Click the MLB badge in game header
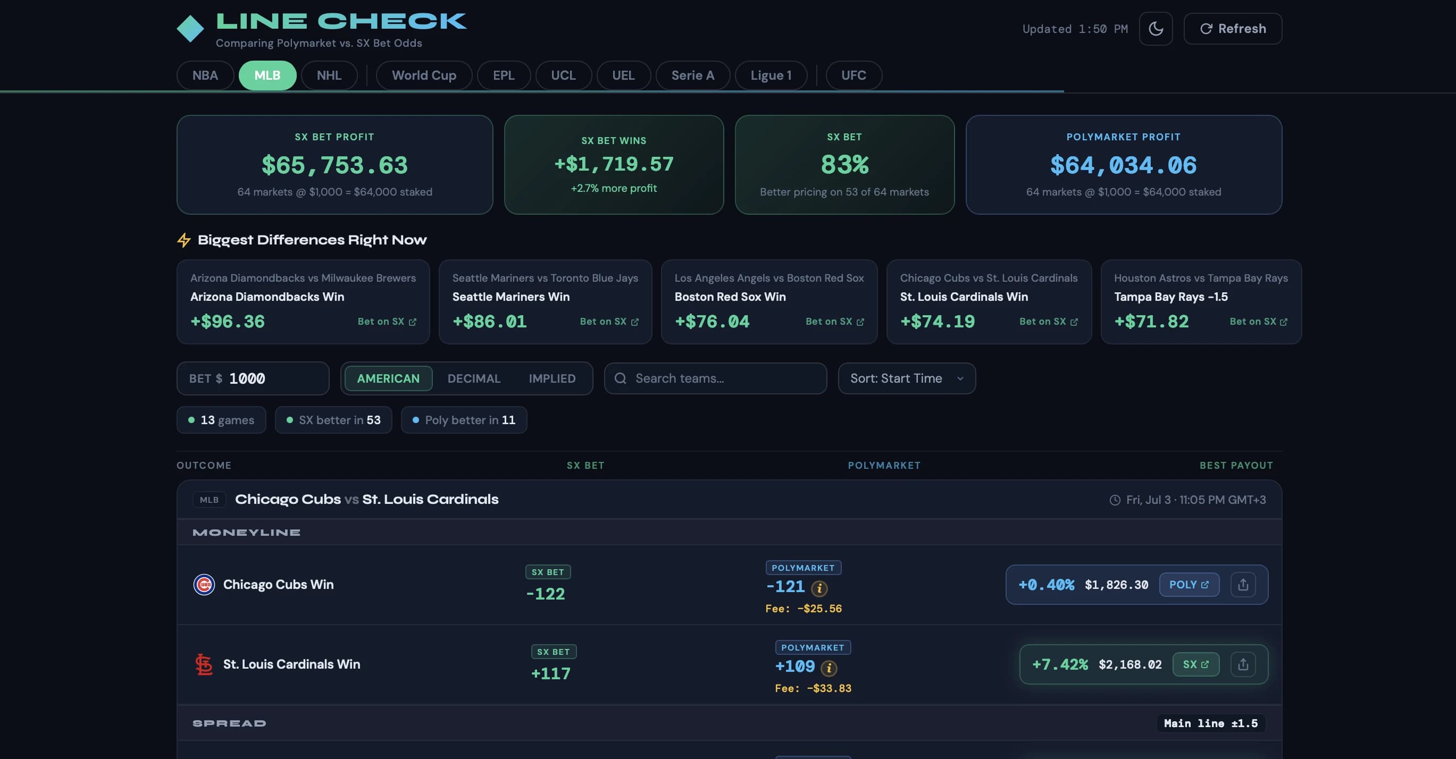 [x=209, y=500]
